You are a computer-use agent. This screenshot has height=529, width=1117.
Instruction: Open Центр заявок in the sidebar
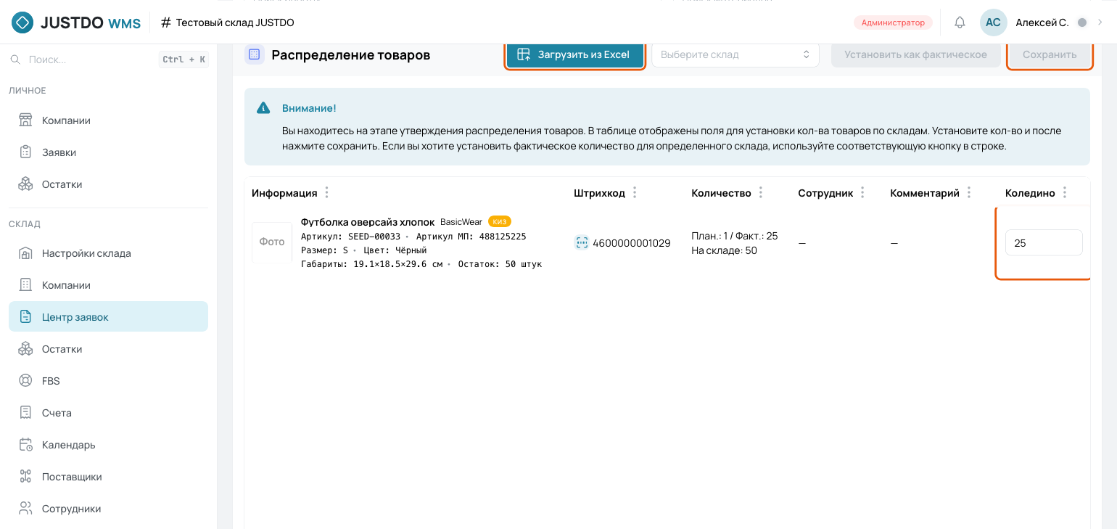(108, 317)
